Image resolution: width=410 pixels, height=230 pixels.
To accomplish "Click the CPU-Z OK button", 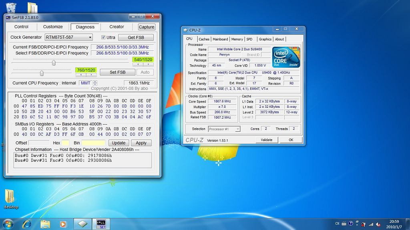I will (291, 140).
